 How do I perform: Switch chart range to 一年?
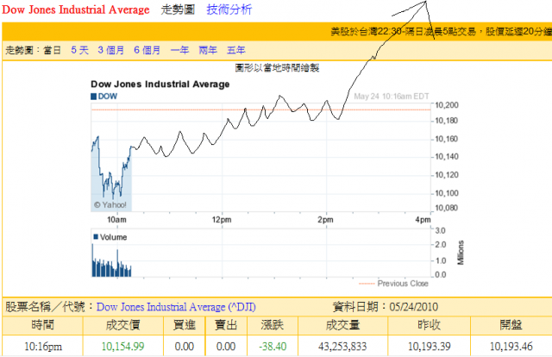click(179, 50)
